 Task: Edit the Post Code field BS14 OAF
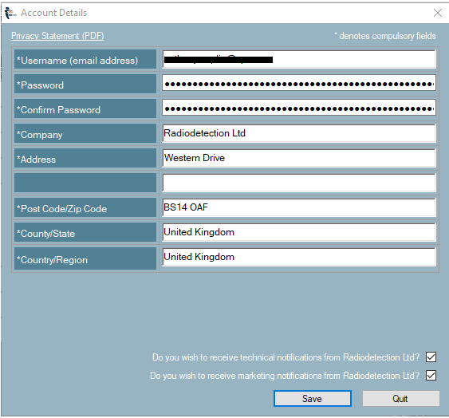point(299,207)
